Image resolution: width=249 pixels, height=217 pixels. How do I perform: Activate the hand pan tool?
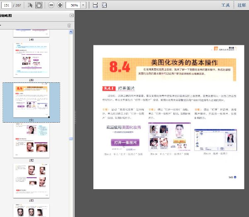click(x=39, y=5)
